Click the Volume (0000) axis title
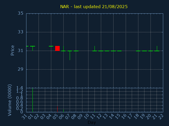This screenshot has width=169, height=126. (10, 100)
